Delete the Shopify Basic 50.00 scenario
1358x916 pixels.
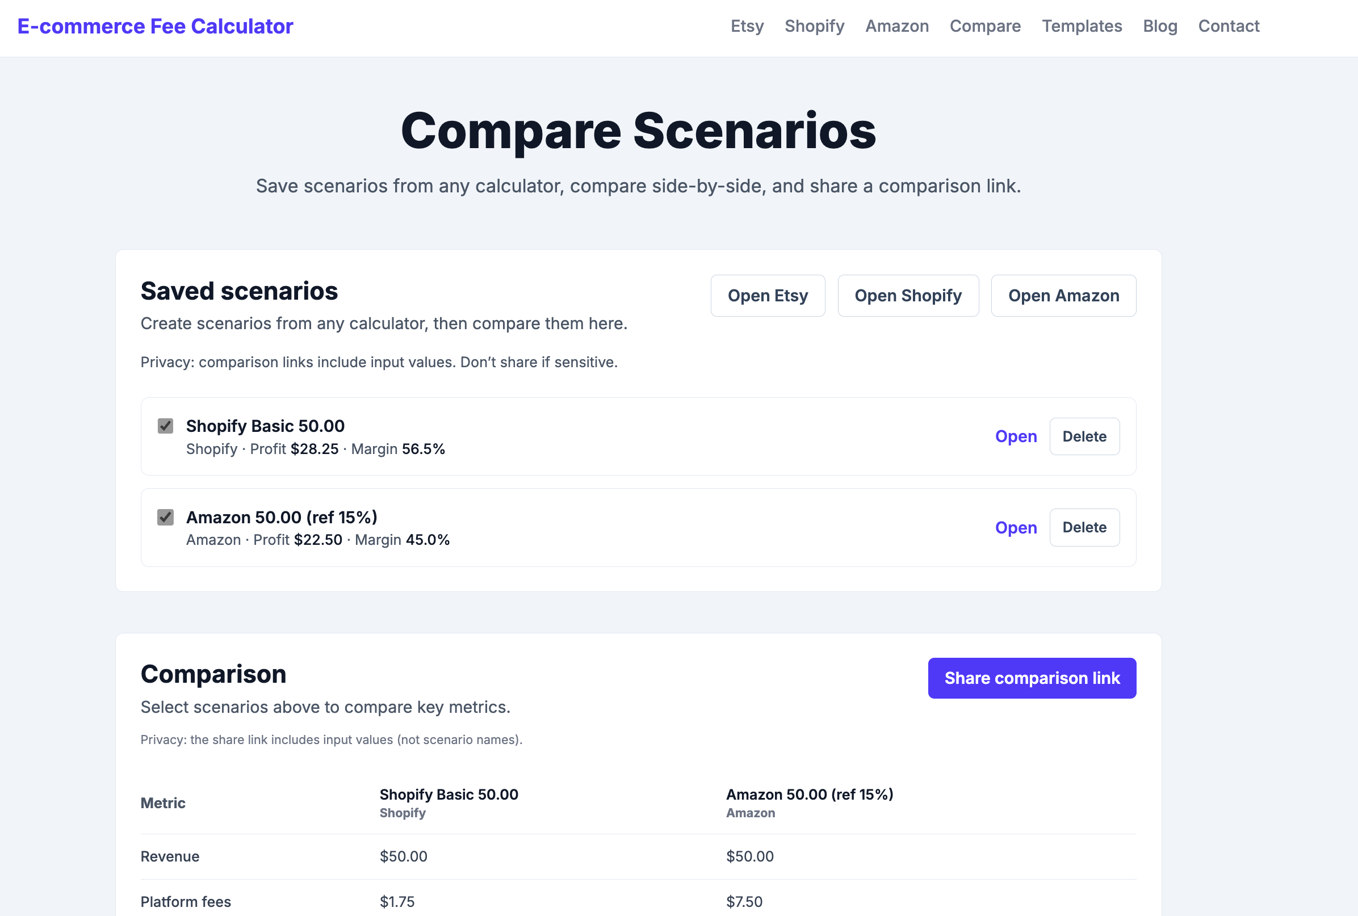coord(1084,436)
